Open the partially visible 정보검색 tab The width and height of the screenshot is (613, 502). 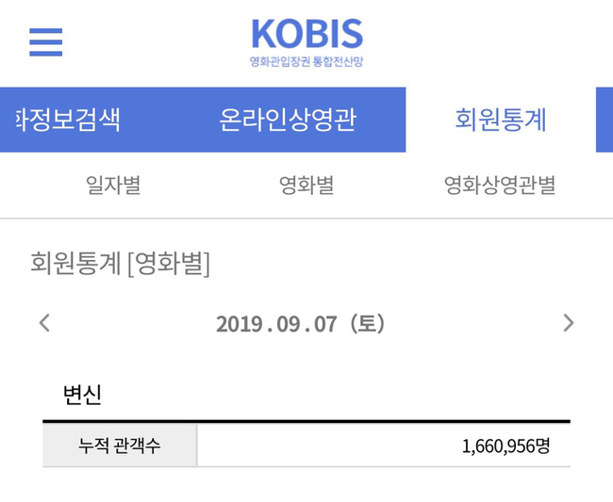[x=68, y=121]
